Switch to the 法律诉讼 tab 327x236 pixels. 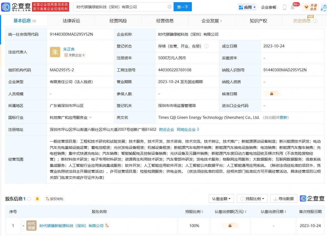tap(71, 21)
